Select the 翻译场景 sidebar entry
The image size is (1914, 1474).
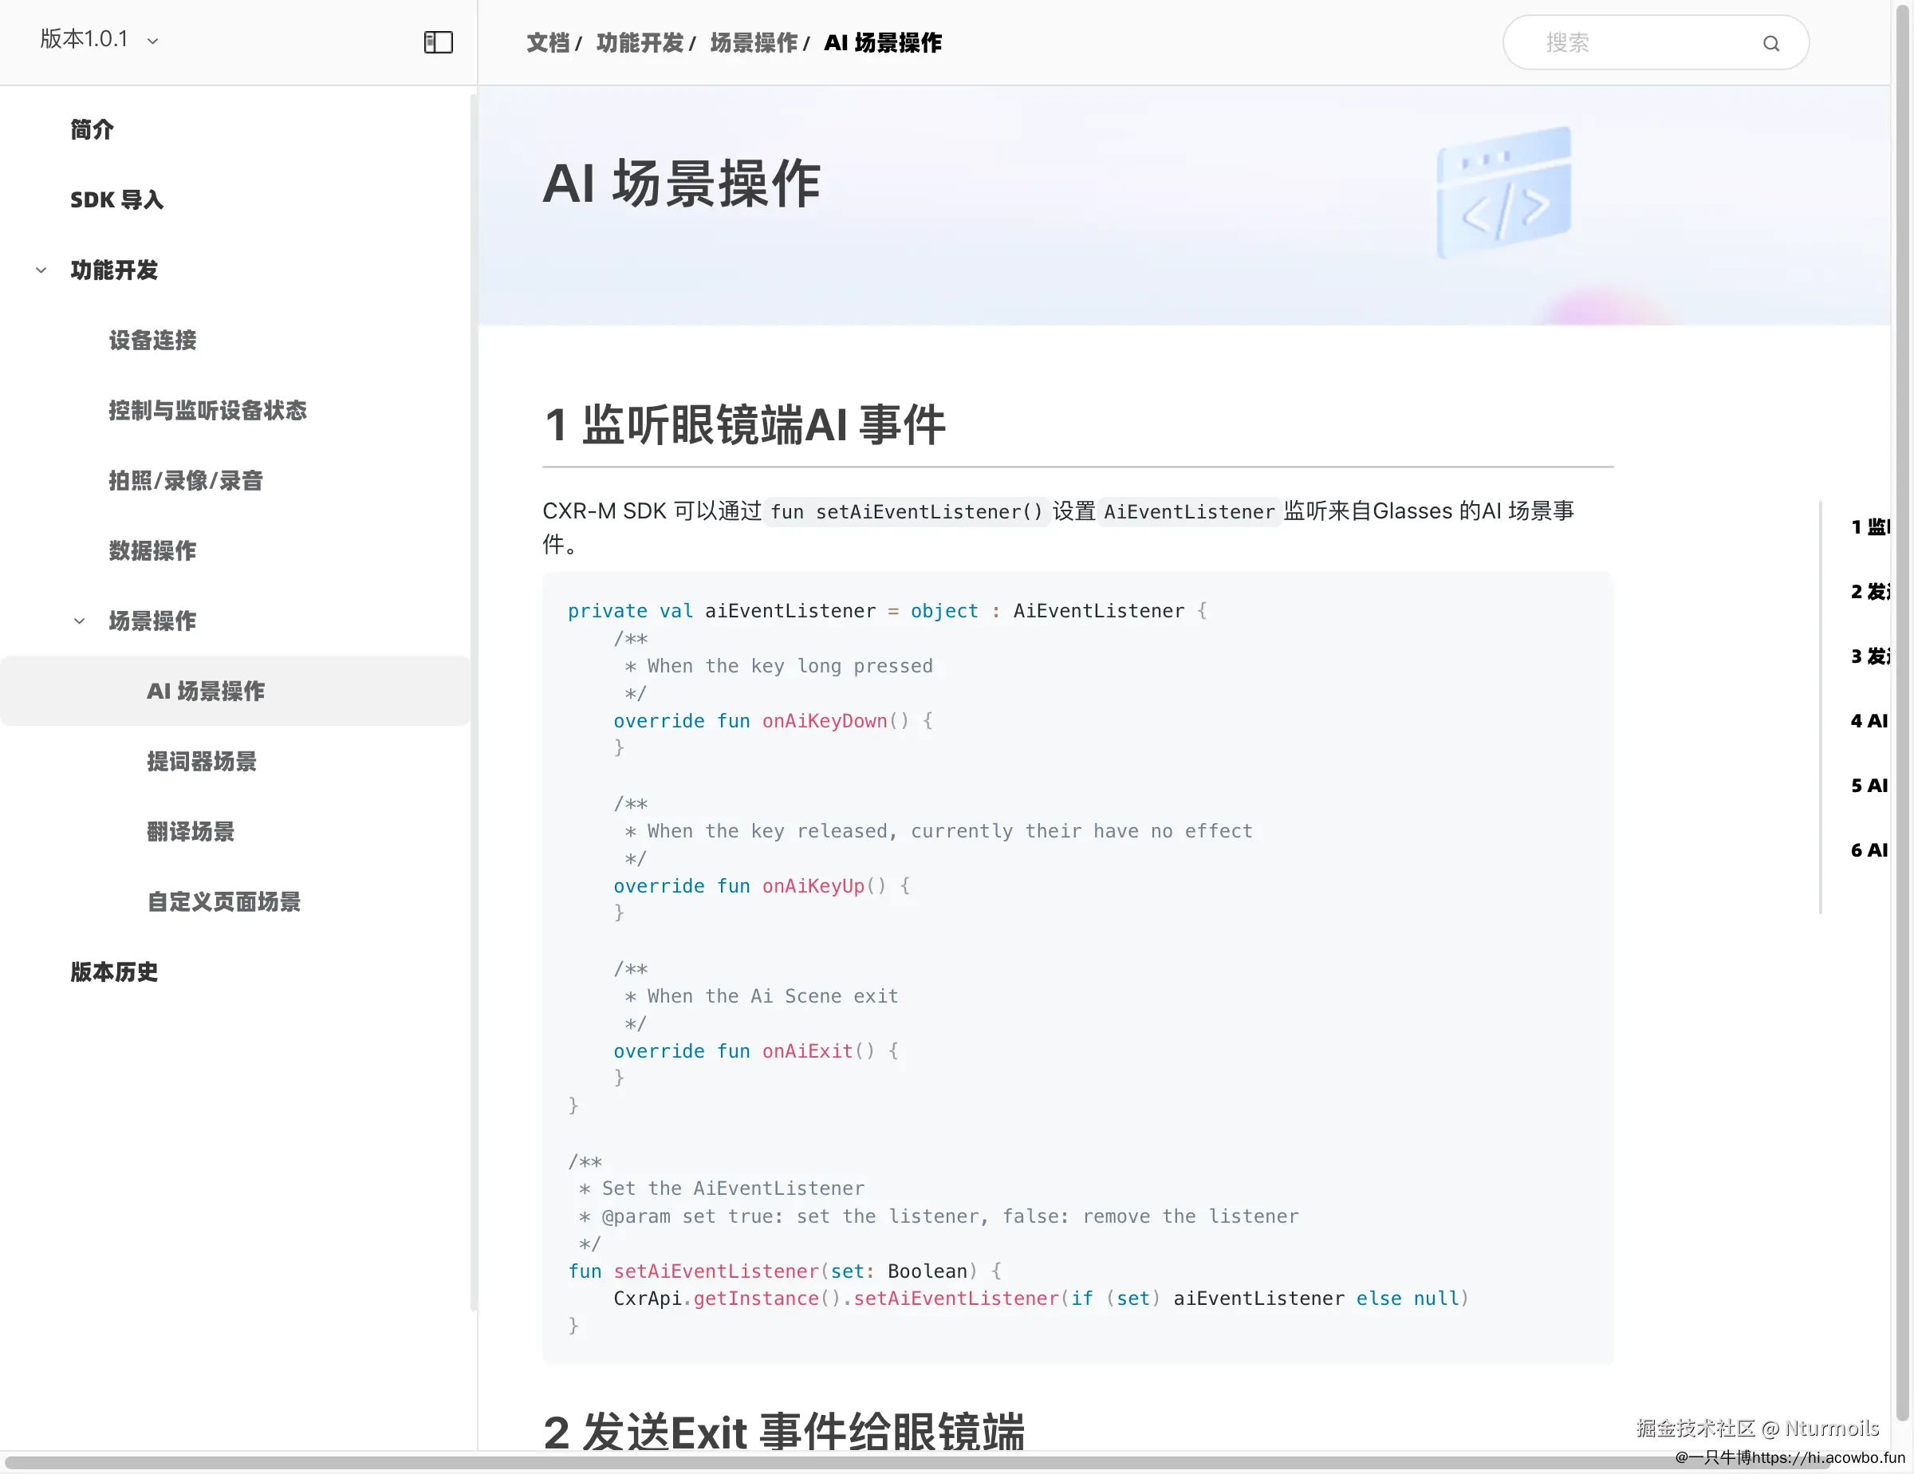pyautogui.click(x=190, y=832)
